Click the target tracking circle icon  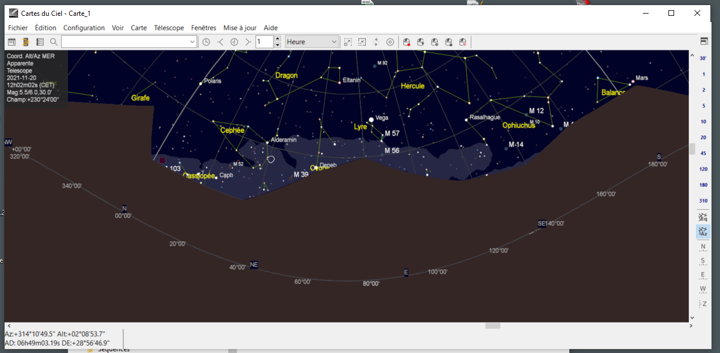[390, 42]
